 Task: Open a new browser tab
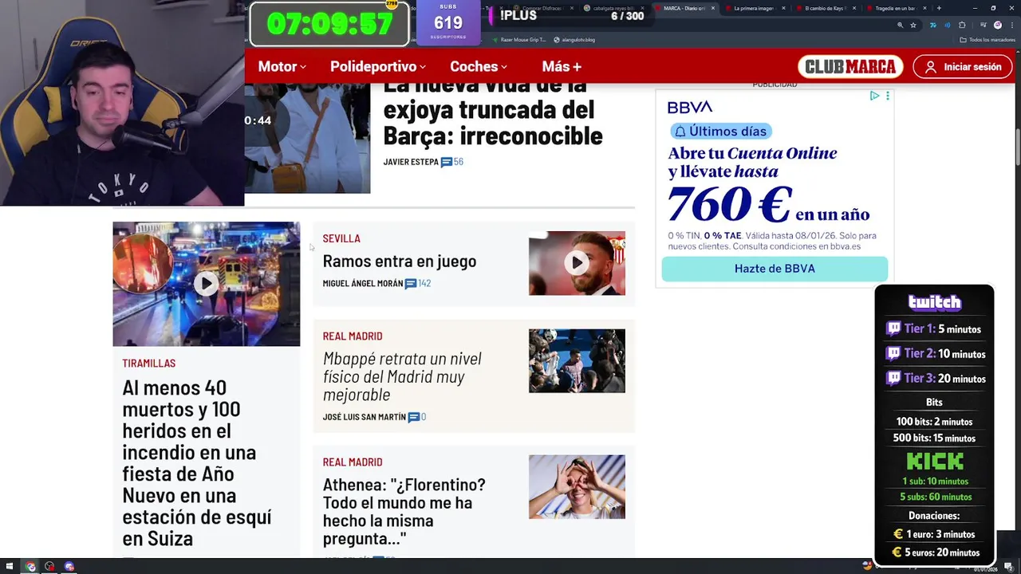pyautogui.click(x=939, y=8)
